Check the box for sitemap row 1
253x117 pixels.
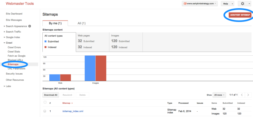[45, 111]
